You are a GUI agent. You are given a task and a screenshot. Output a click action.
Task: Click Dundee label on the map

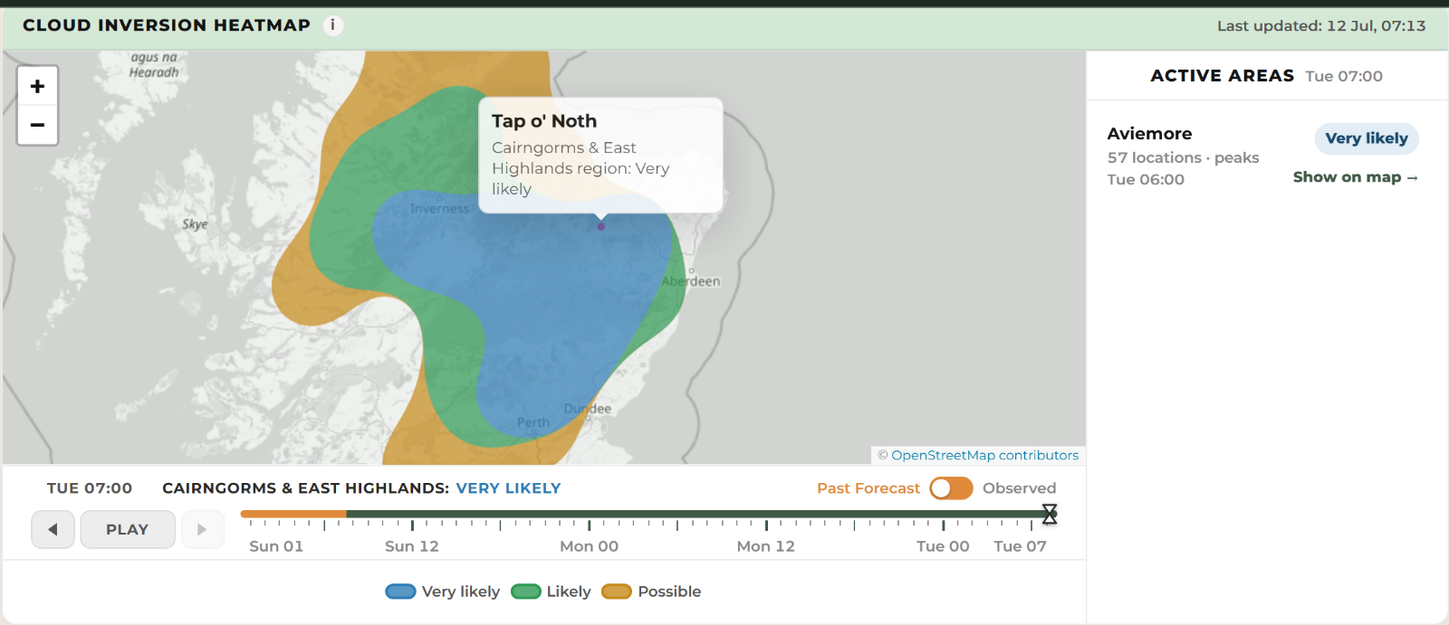[x=588, y=409]
